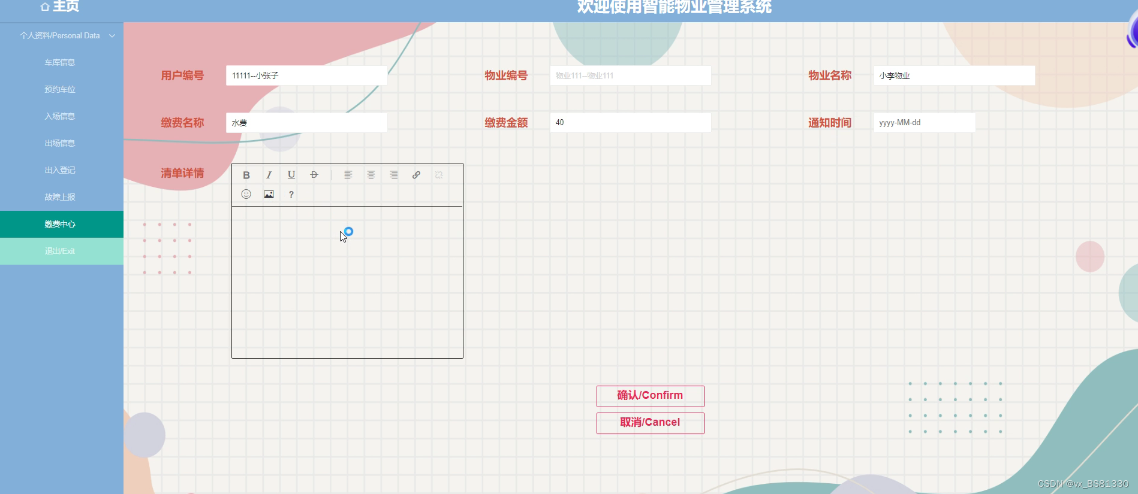Image resolution: width=1138 pixels, height=494 pixels.
Task: Click the 缴费名称 field showing 水费
Action: pos(306,123)
